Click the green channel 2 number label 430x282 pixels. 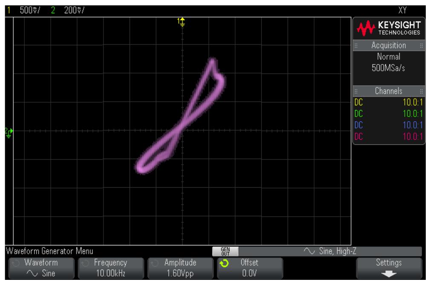pyautogui.click(x=53, y=10)
